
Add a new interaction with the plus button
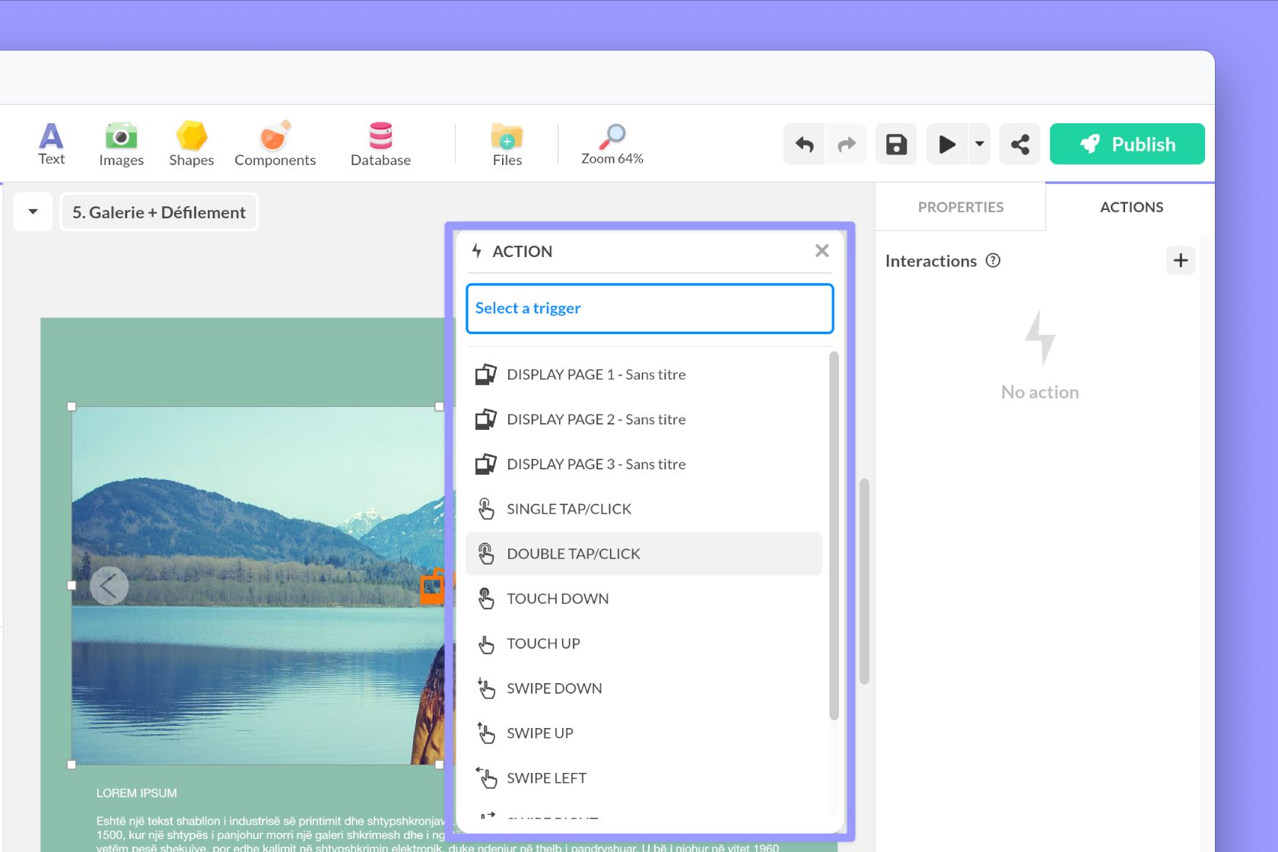coord(1180,260)
